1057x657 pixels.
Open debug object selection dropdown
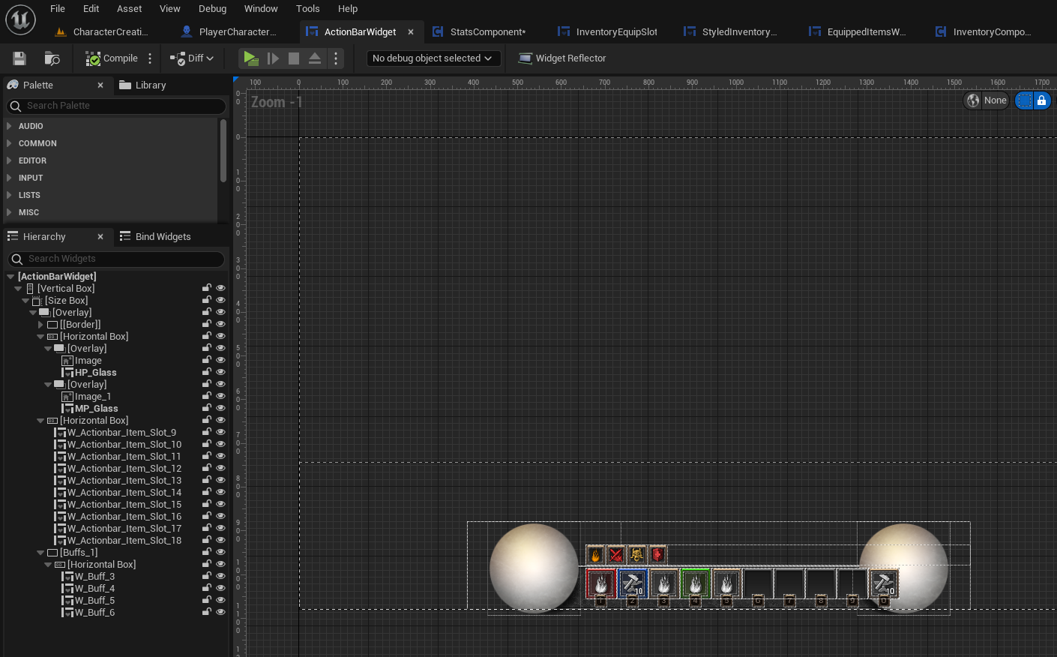pos(433,58)
